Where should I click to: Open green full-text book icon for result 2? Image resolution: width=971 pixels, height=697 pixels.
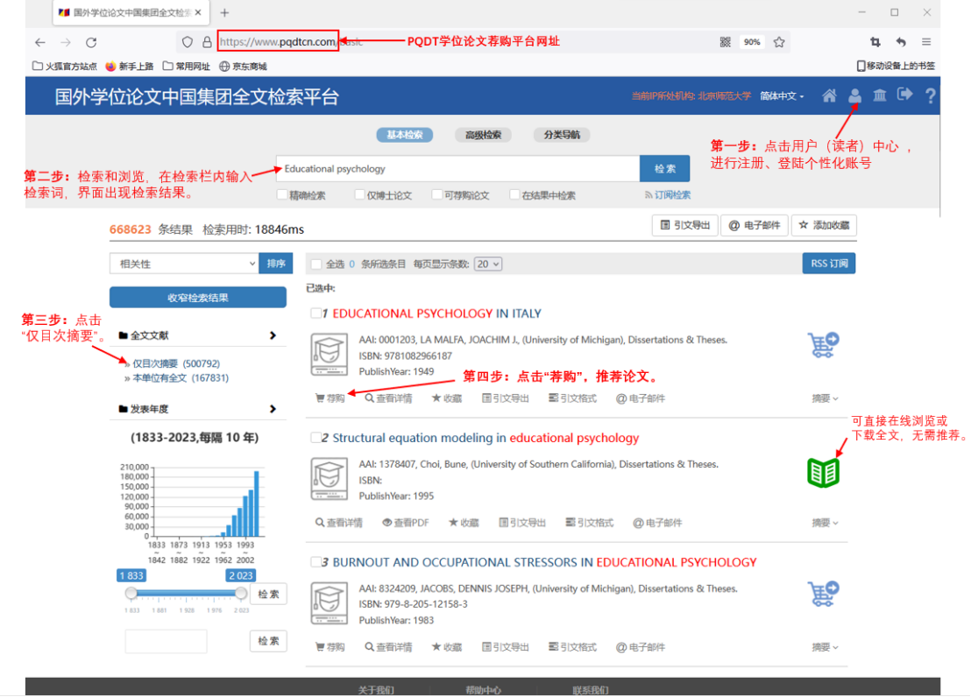(x=823, y=473)
